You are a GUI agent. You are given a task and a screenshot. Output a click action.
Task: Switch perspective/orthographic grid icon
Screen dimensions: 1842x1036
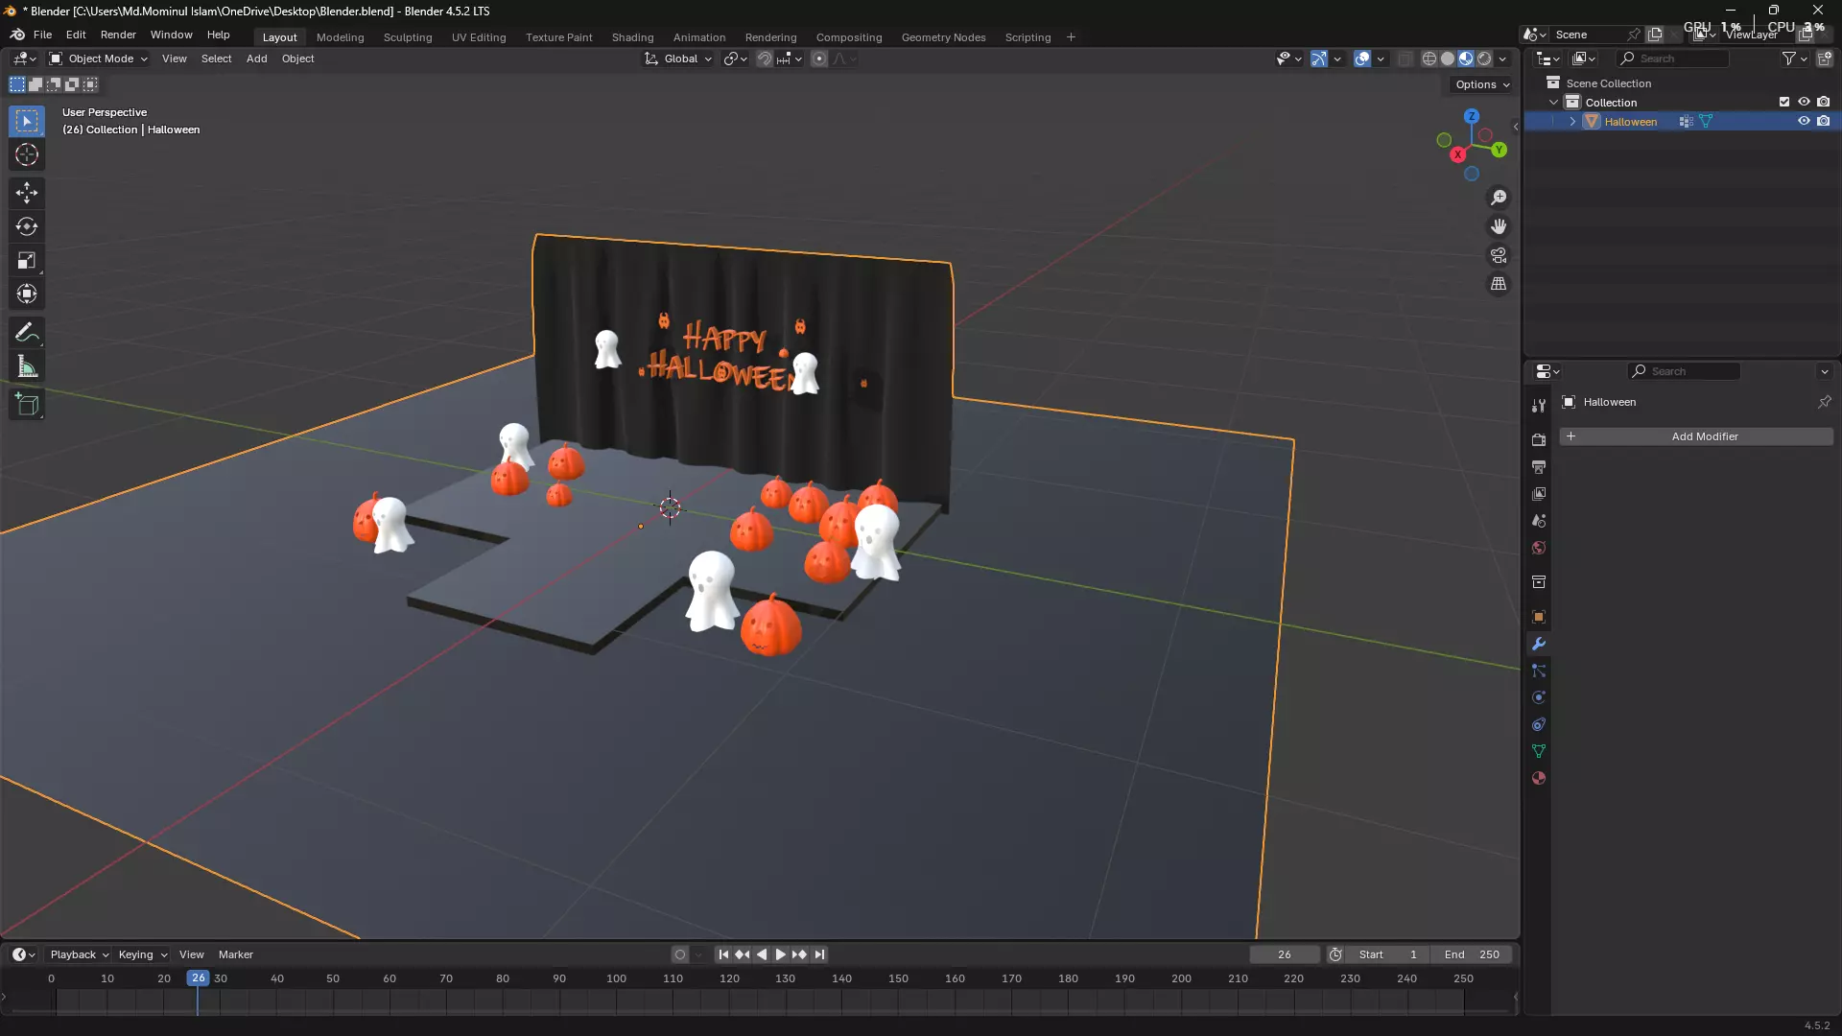(x=1499, y=284)
